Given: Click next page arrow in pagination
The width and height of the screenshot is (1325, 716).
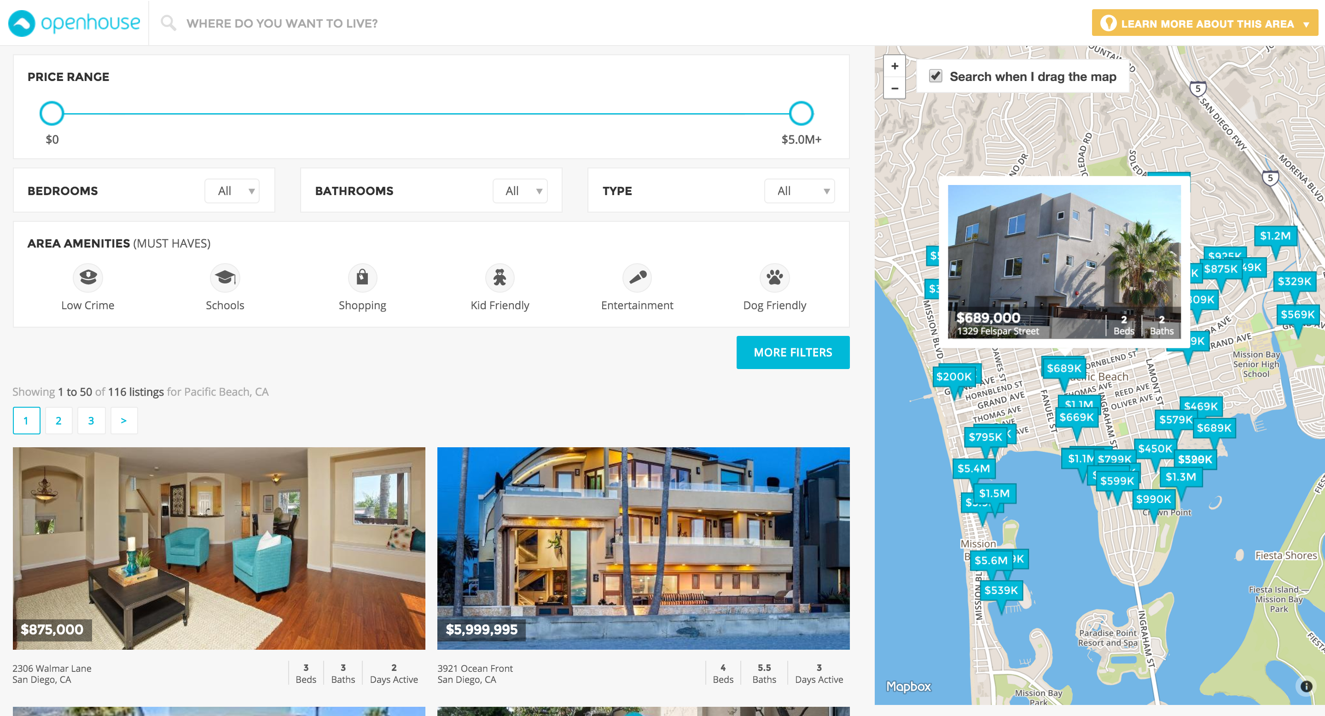Looking at the screenshot, I should 123,421.
